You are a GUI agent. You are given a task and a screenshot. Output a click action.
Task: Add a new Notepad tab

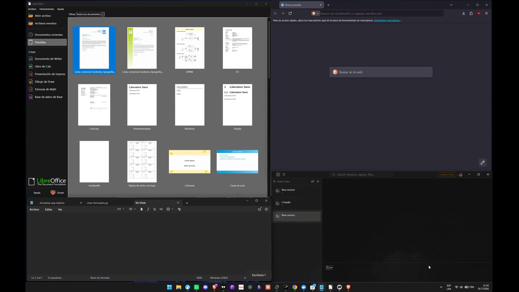click(x=187, y=203)
